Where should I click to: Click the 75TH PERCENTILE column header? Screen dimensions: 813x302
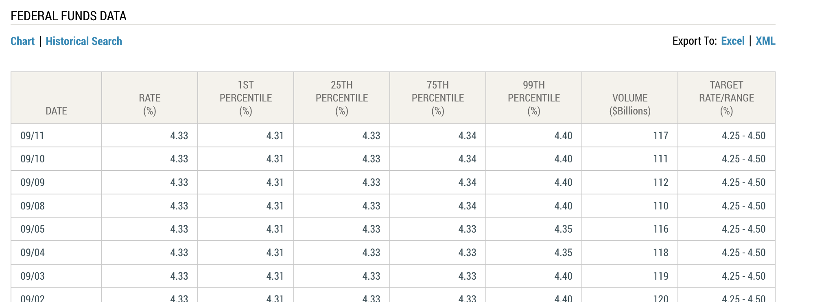click(438, 98)
